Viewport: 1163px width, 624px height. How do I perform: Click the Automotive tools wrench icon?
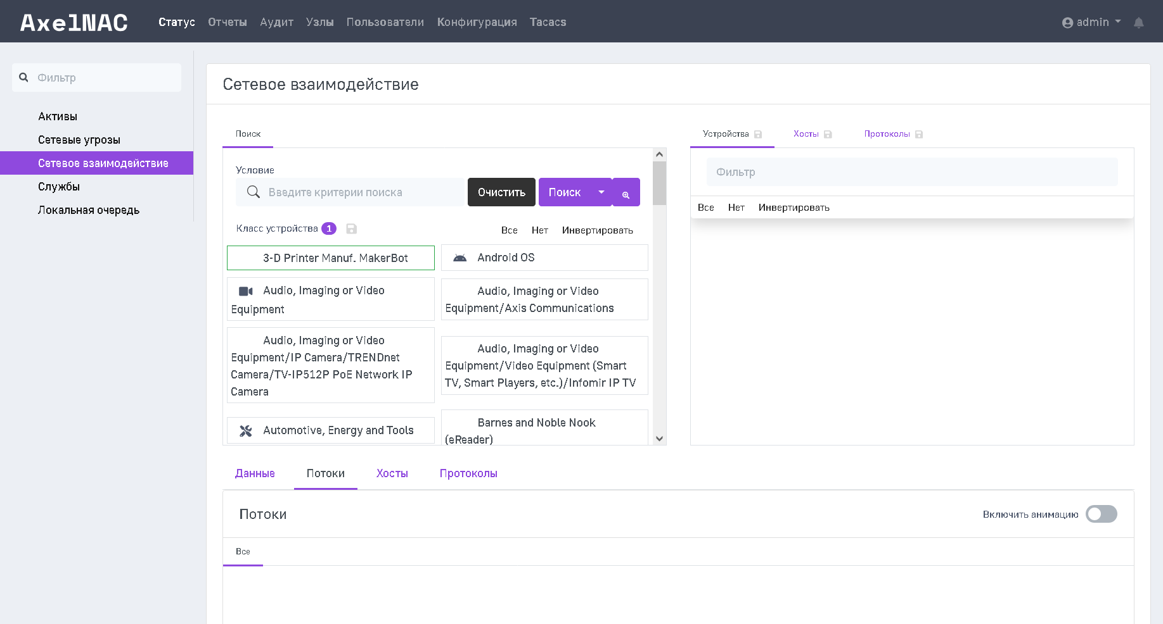tap(246, 431)
